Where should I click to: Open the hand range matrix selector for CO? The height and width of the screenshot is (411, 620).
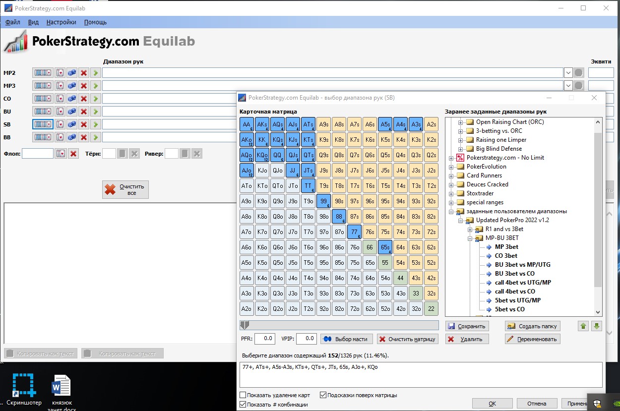coord(43,99)
